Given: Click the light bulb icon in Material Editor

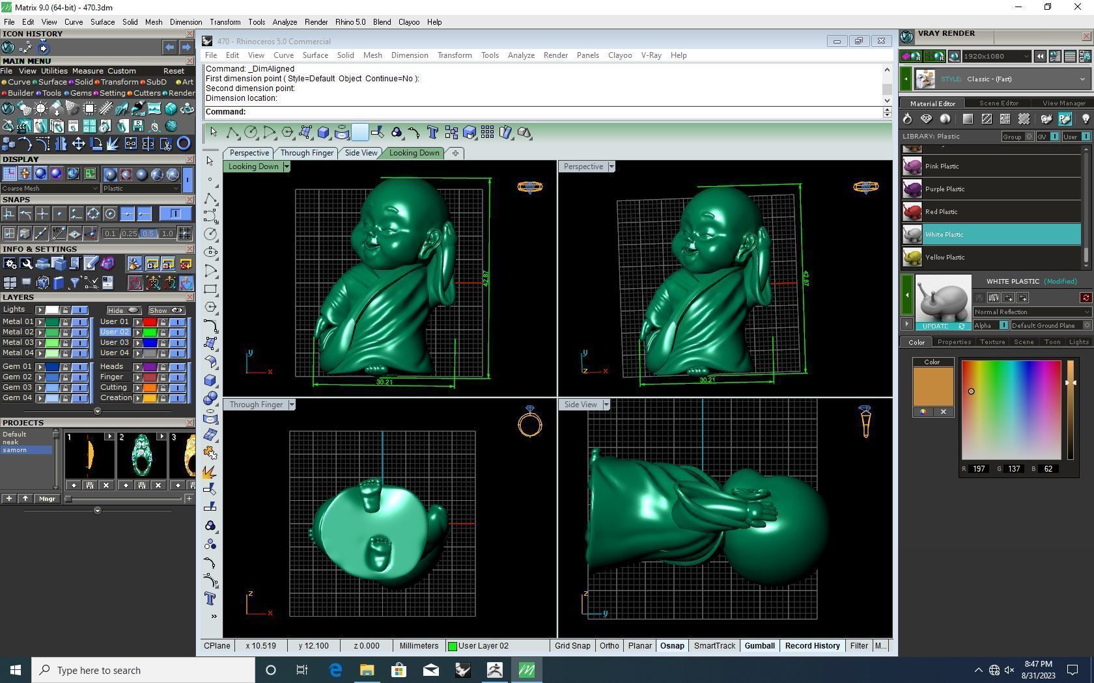Looking at the screenshot, I should (1086, 119).
